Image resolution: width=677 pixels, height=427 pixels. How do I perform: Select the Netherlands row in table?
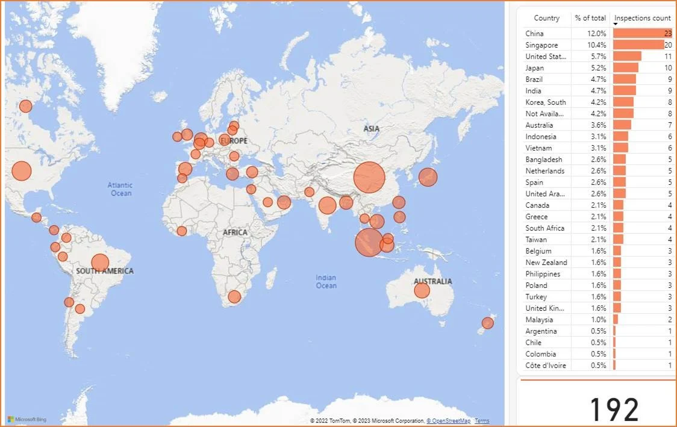(x=545, y=171)
